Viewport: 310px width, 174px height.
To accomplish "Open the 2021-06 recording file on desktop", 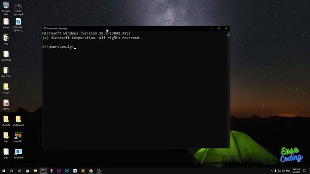I will [x=18, y=25].
